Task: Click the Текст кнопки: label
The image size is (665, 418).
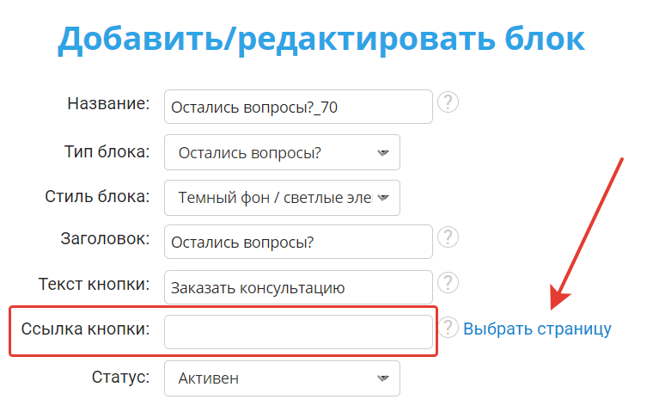Action: coord(95,283)
